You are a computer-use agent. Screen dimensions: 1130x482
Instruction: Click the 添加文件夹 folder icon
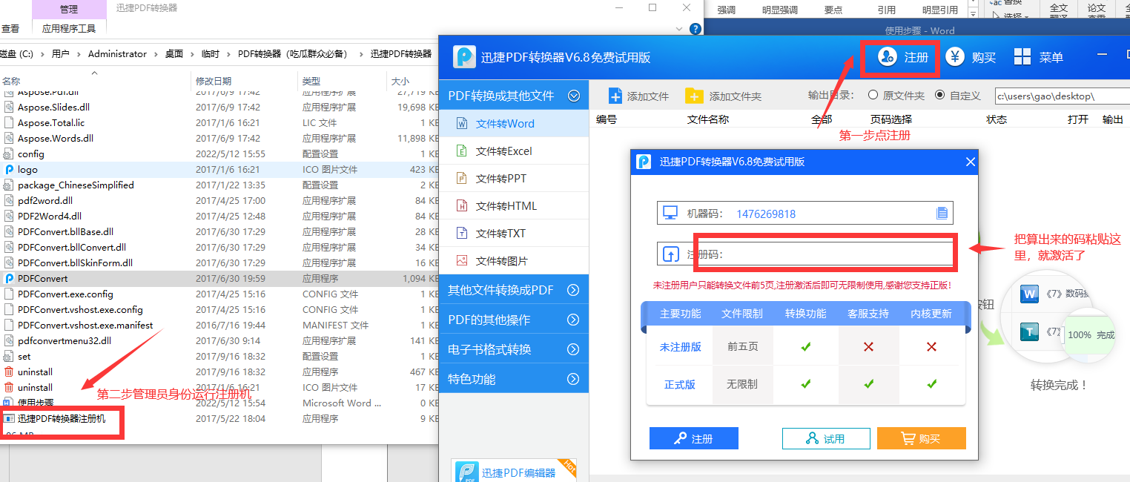pyautogui.click(x=694, y=96)
